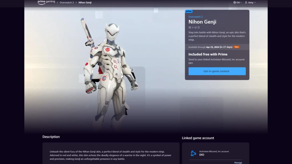The image size is (292, 164).
Task: Open the EN language dropdown
Action: click(238, 2)
